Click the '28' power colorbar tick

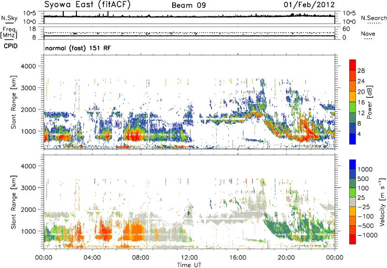click(x=361, y=71)
